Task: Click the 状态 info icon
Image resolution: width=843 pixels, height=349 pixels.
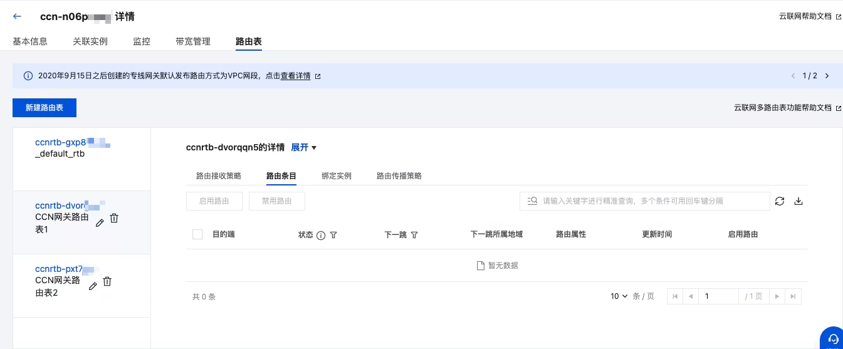Action: coord(321,235)
